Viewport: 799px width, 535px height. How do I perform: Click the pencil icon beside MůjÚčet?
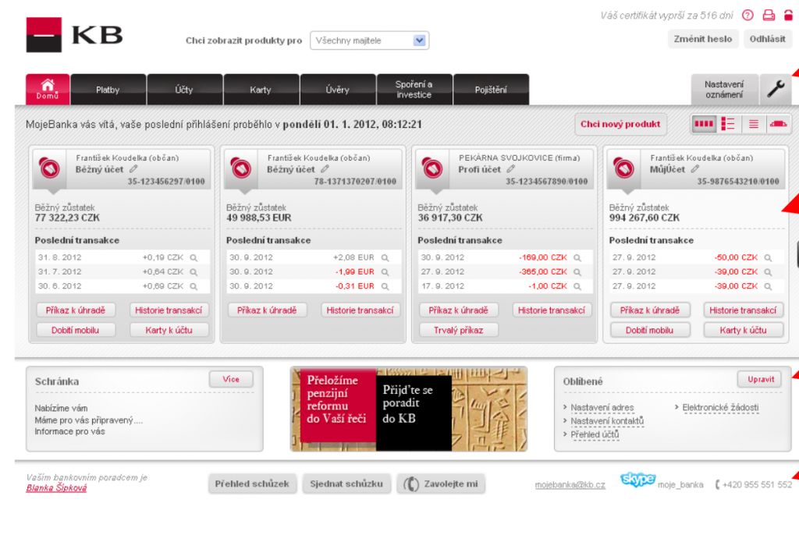694,169
